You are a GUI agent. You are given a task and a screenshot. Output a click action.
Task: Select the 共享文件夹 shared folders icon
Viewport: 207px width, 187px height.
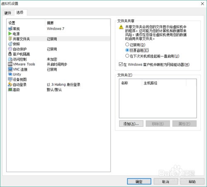point(10,39)
